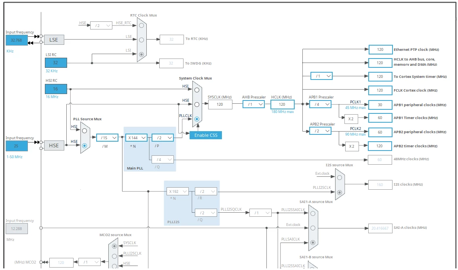This screenshot has width=458, height=270.
Task: Select LSI in RTC Clock Mux
Action: (x=141, y=54)
